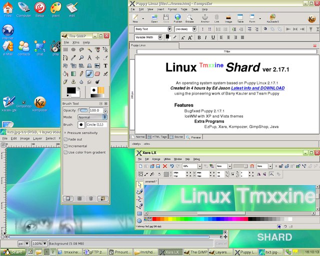Image resolution: width=320 pixels, height=256 pixels.
Task: Switch to the Source tab in KompoZer
Action: pyautogui.click(x=176, y=137)
